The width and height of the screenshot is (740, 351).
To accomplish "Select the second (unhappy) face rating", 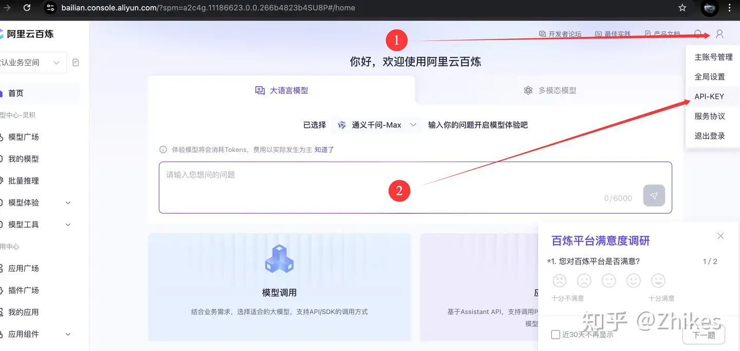I will pyautogui.click(x=584, y=281).
